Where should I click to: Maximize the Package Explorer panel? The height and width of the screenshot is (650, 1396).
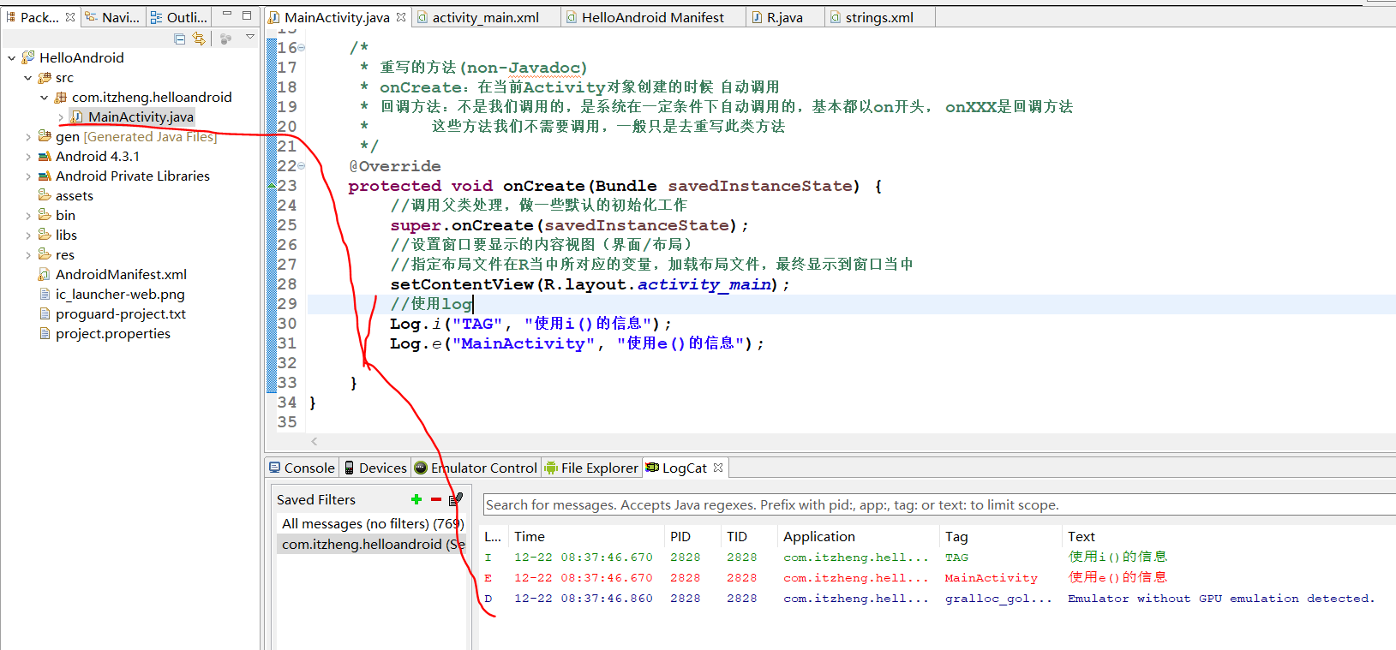click(x=247, y=15)
